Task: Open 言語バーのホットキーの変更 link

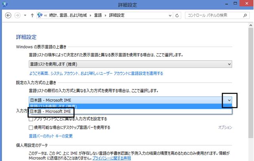Action: (51, 136)
